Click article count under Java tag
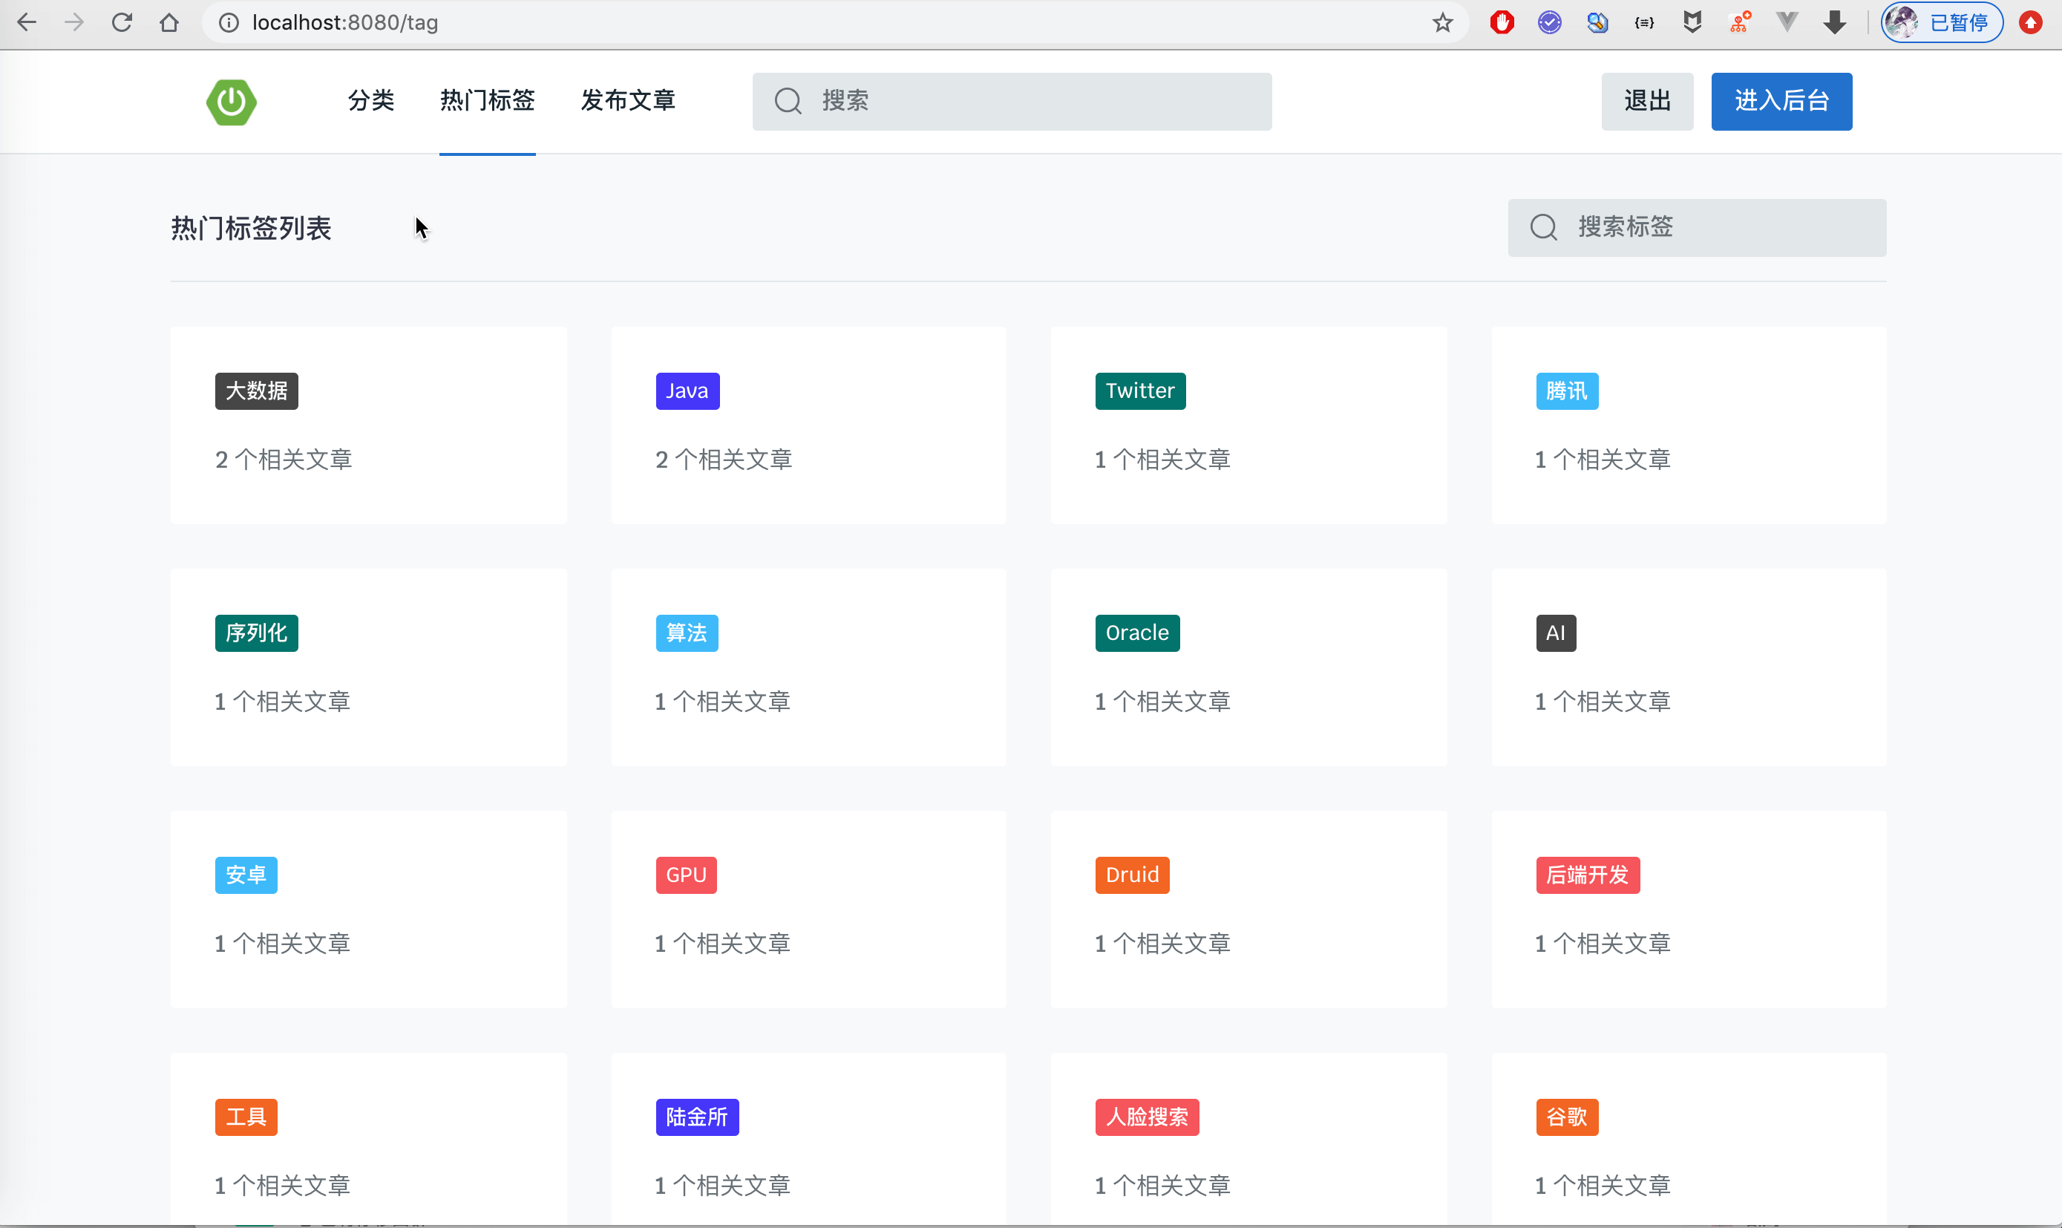The height and width of the screenshot is (1228, 2062). tap(724, 460)
